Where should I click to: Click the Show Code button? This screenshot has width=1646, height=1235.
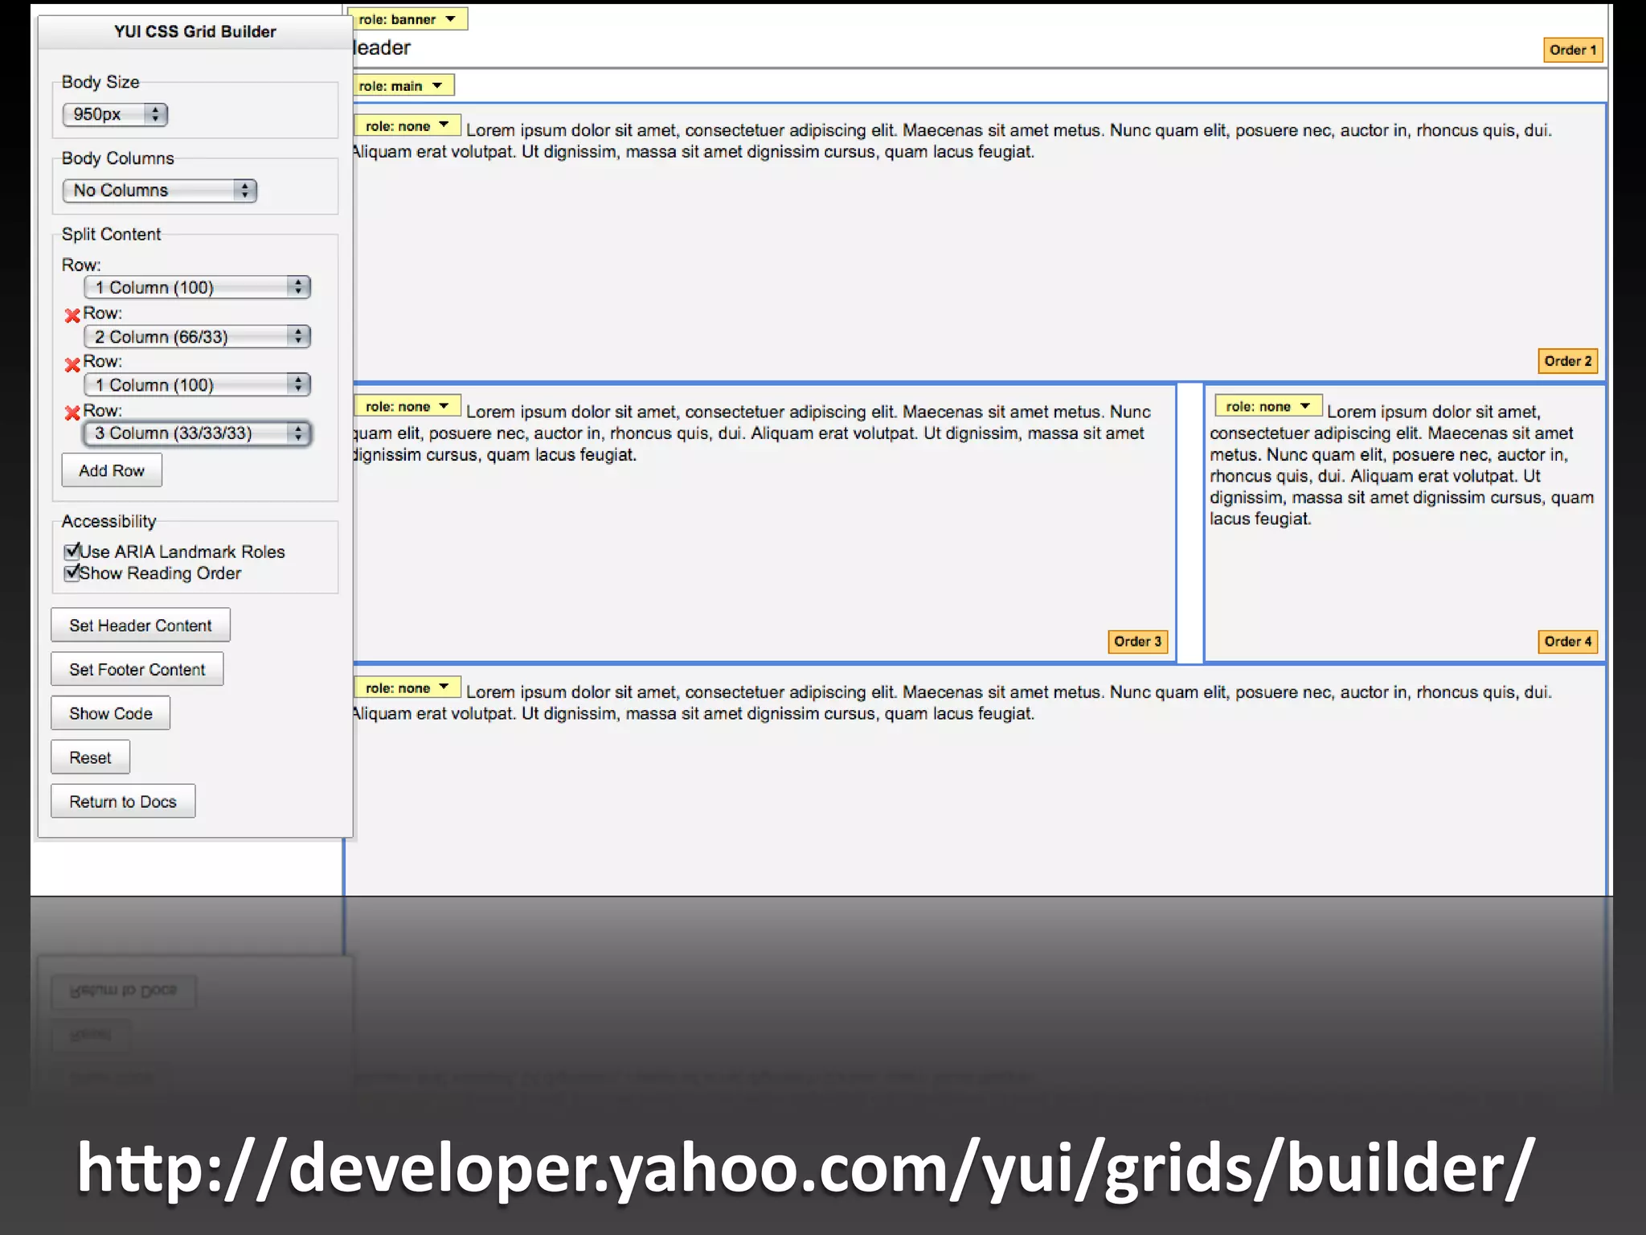[x=111, y=713]
